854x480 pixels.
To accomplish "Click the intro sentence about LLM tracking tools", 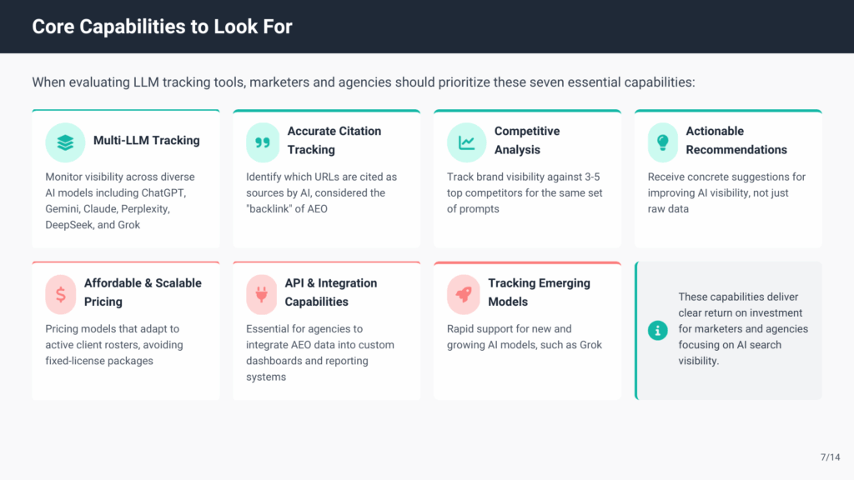I will (363, 82).
